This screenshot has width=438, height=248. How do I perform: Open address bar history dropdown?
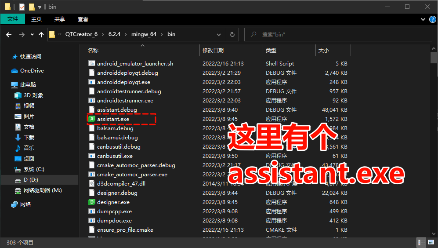pos(219,35)
